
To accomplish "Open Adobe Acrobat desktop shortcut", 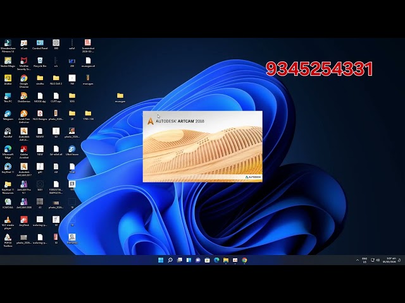I will (24, 152).
